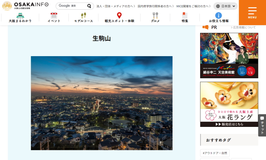Open the 大阪 花ラング ad banner
The width and height of the screenshot is (266, 160).
point(229,104)
